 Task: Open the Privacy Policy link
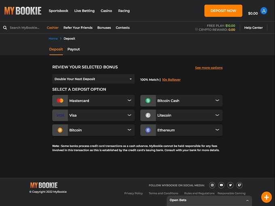133,193
